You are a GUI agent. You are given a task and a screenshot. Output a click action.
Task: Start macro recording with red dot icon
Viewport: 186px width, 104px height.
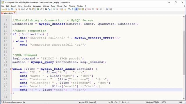pos(97,9)
